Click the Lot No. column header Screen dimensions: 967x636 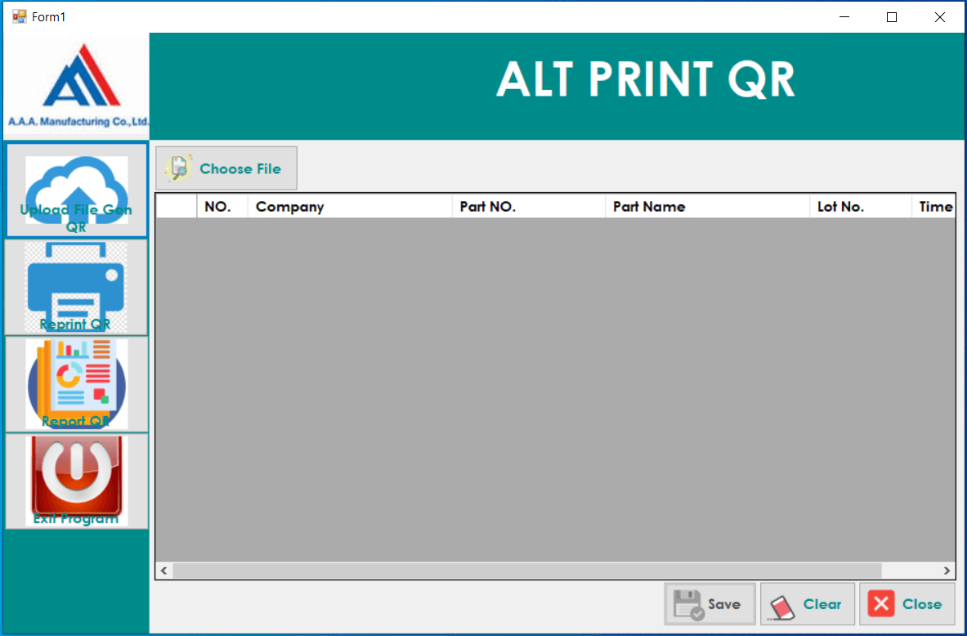click(x=860, y=207)
